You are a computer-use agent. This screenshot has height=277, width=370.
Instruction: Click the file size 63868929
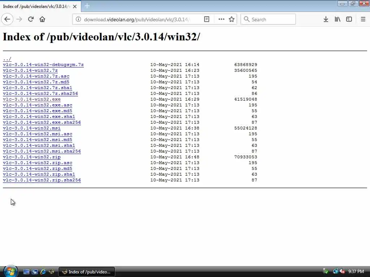[x=246, y=65]
